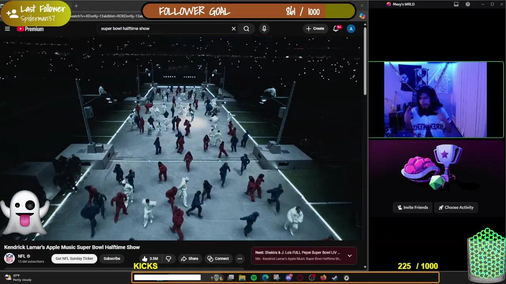Dislike the video with thumbs-down
Screen dimensions: 506x284
[x=168, y=259]
